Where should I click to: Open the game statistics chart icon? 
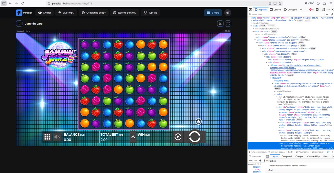coord(220,24)
